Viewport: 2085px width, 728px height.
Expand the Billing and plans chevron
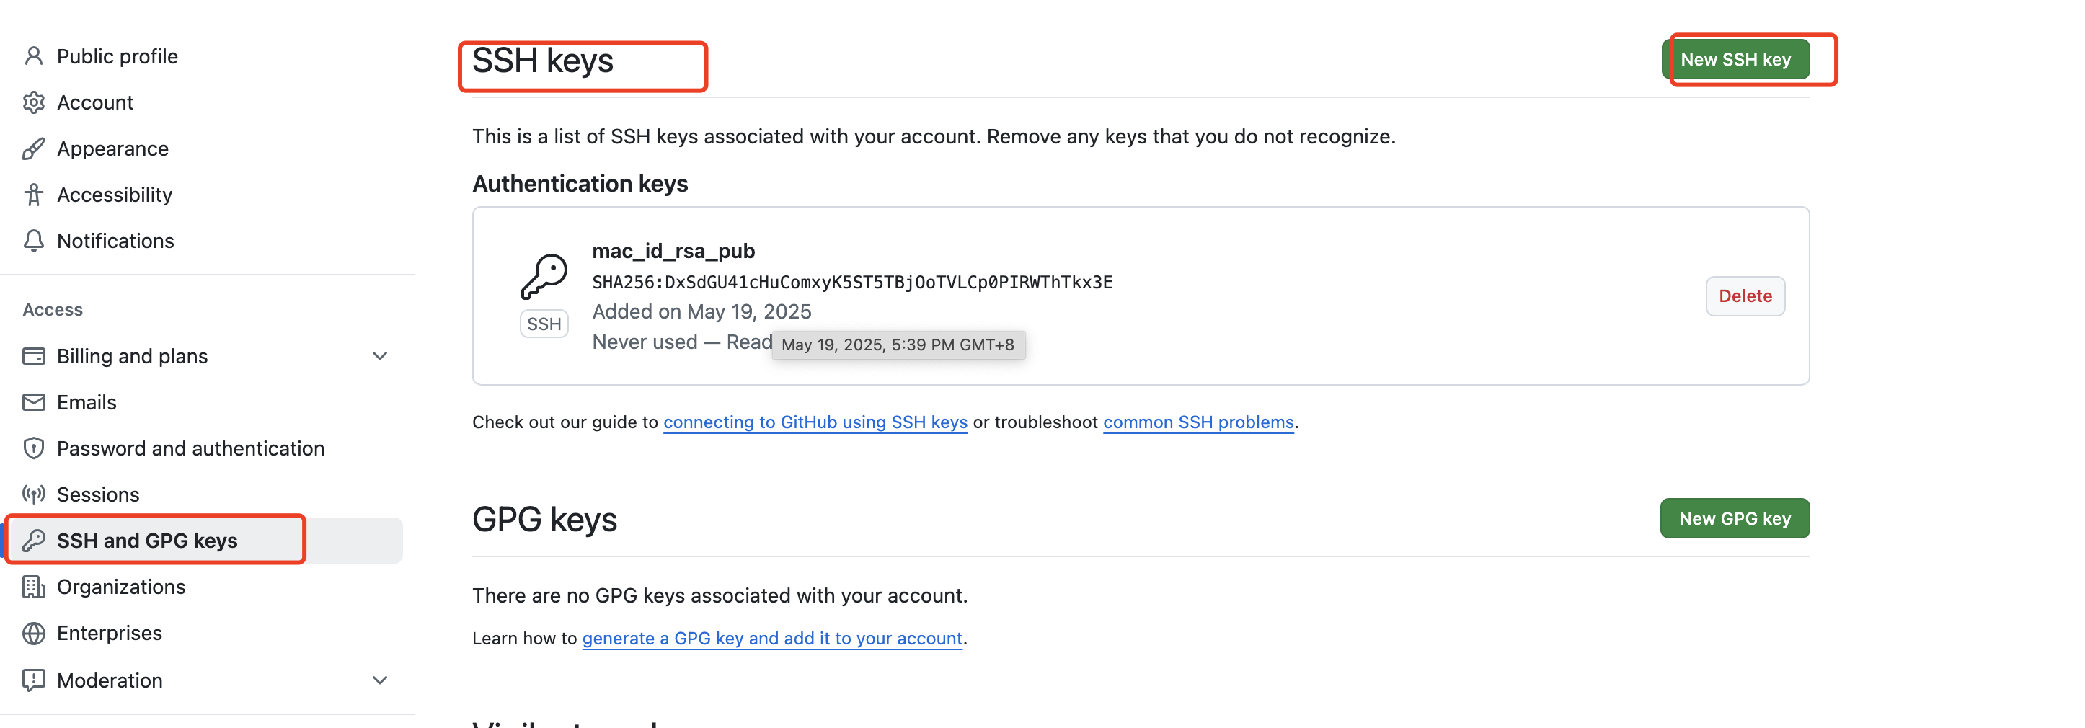click(x=380, y=356)
